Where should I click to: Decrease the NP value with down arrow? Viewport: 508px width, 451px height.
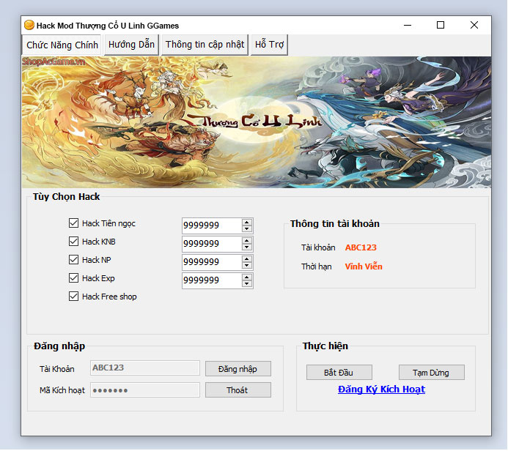tap(247, 266)
